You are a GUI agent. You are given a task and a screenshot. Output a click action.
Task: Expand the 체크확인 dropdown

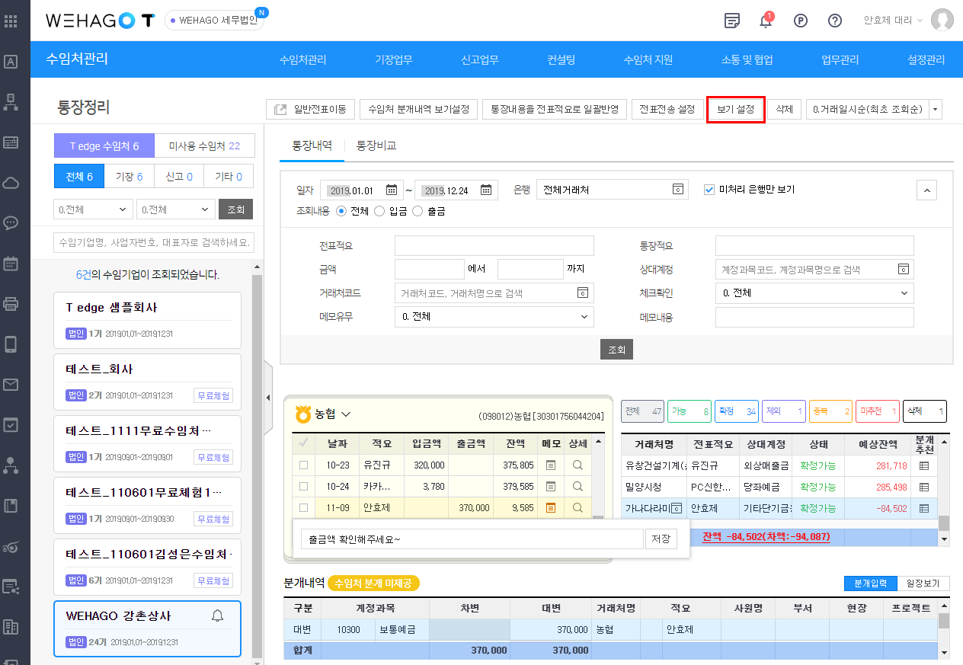pyautogui.click(x=814, y=293)
